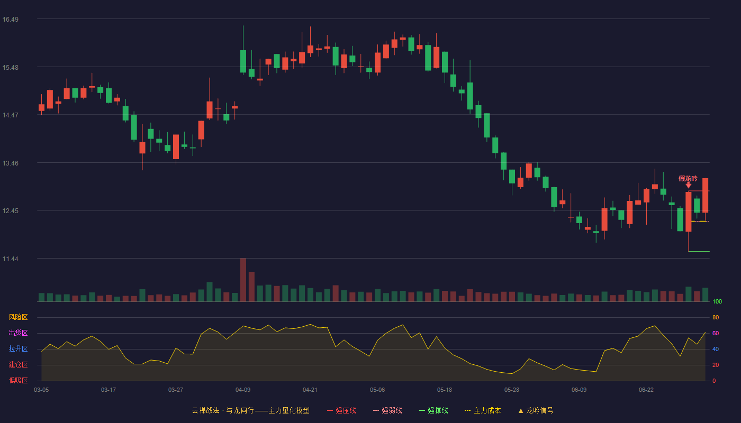Click the 06-09 date label

pos(579,390)
